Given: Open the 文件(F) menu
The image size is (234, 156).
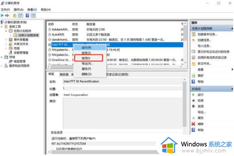Looking at the screenshot, I should (x=5, y=10).
